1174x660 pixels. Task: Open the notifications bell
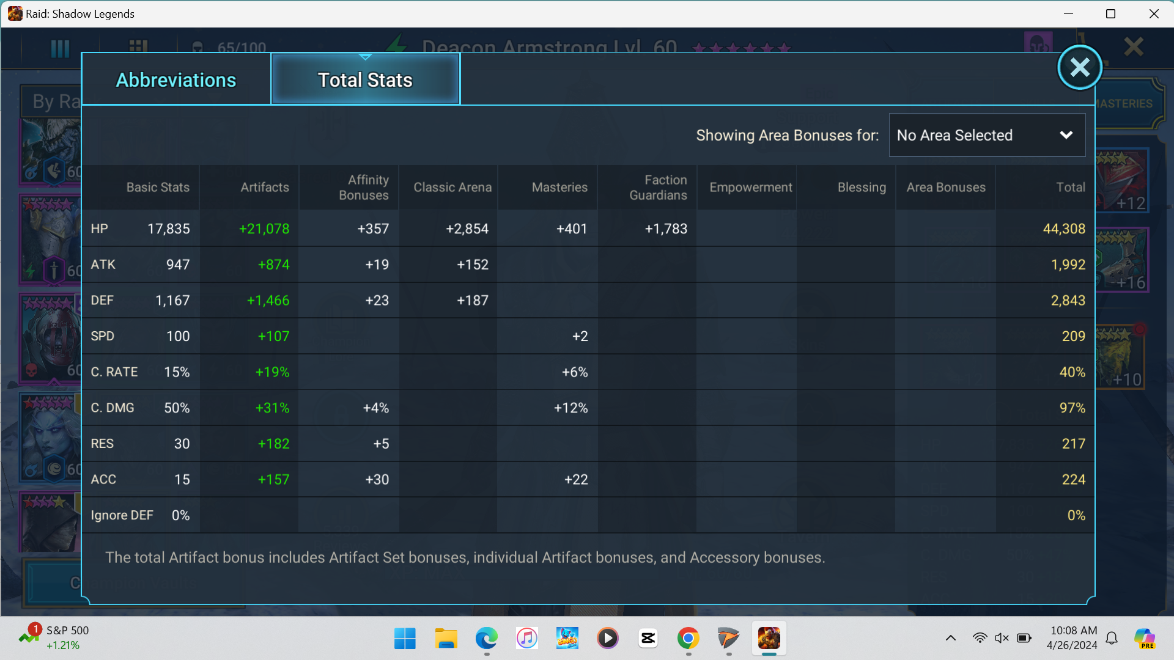pos(1112,638)
